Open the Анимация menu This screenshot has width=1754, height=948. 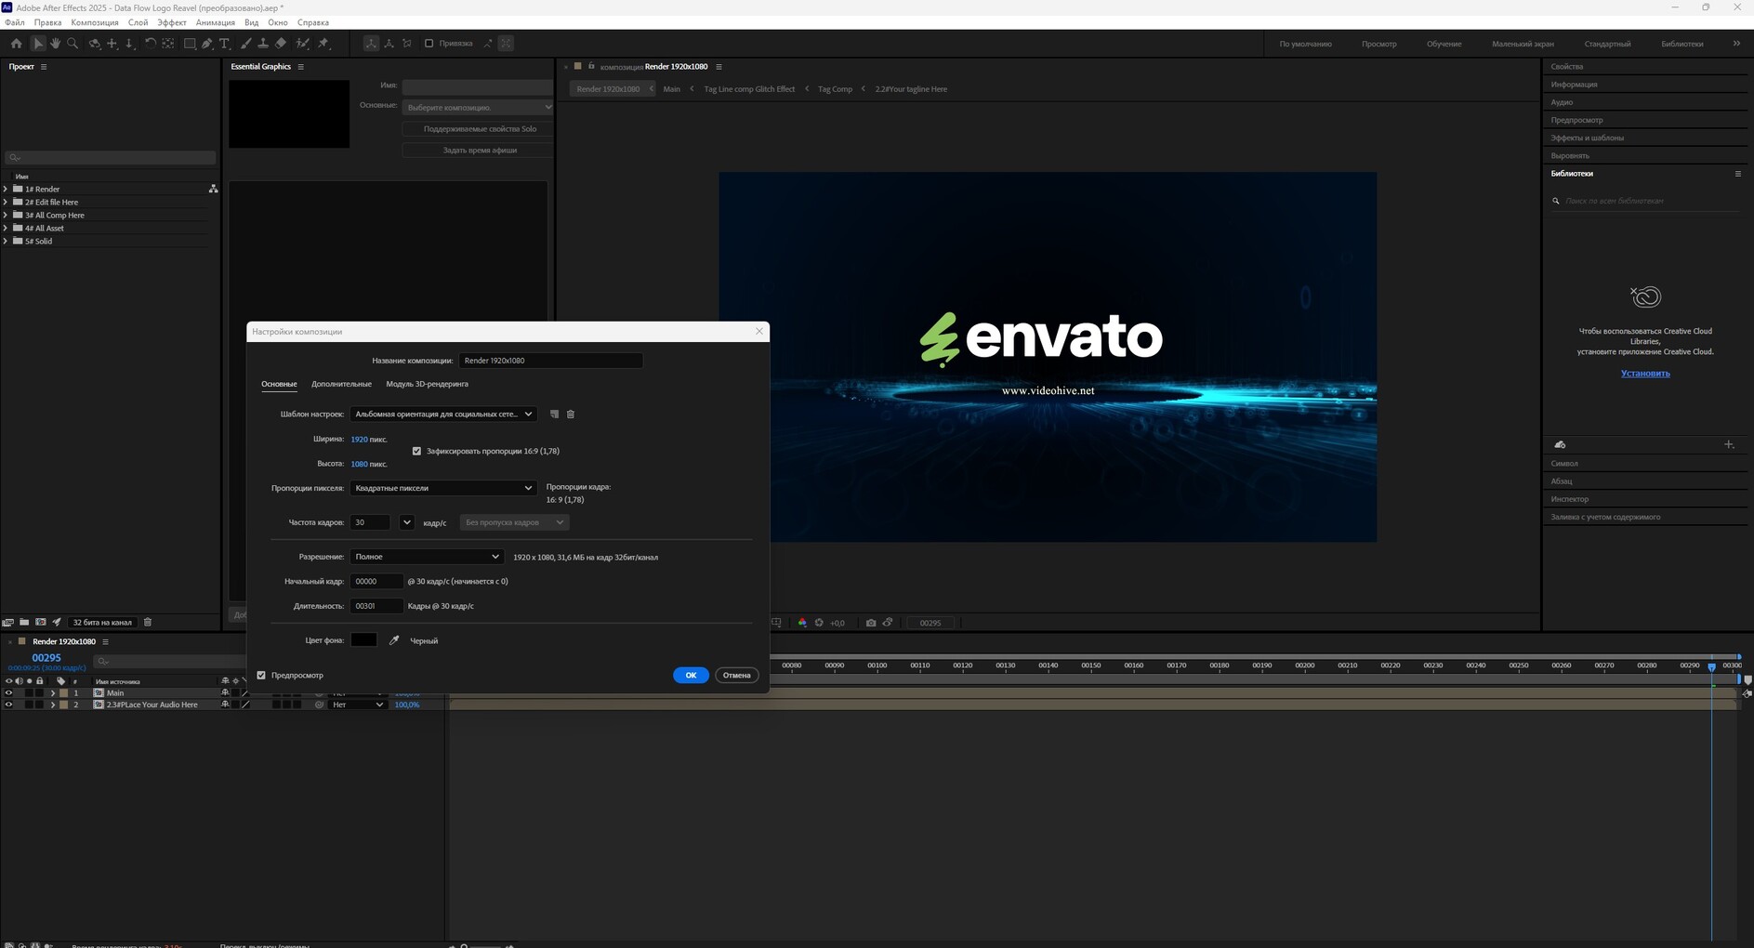pyautogui.click(x=216, y=22)
